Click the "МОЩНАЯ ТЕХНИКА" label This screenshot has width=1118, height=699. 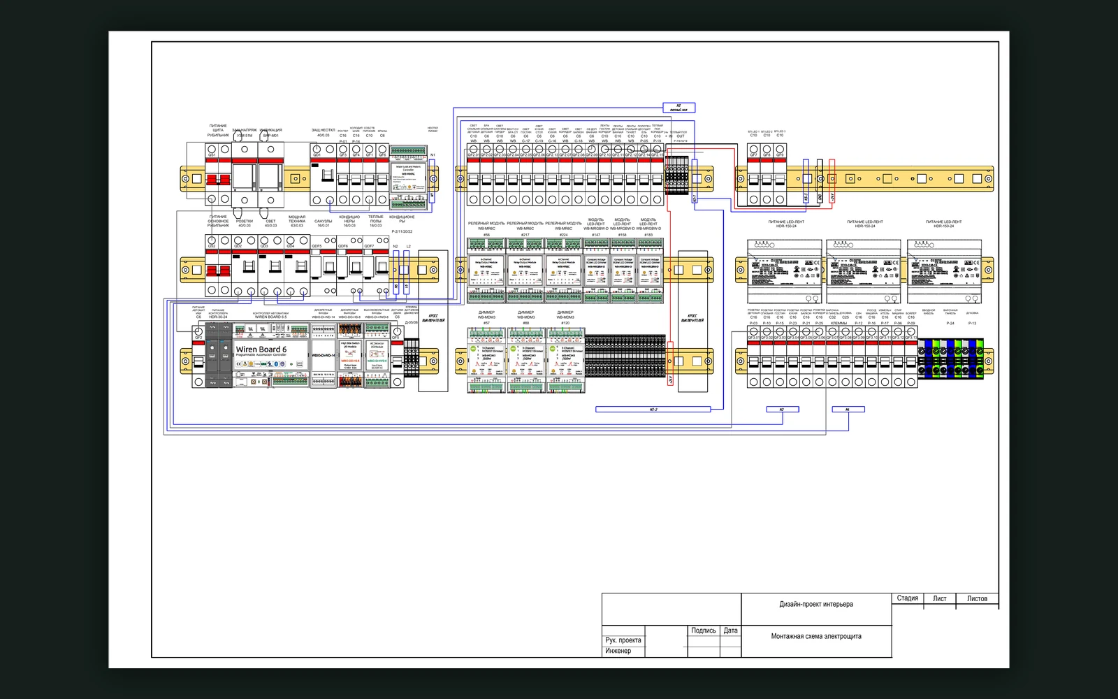[x=297, y=219]
